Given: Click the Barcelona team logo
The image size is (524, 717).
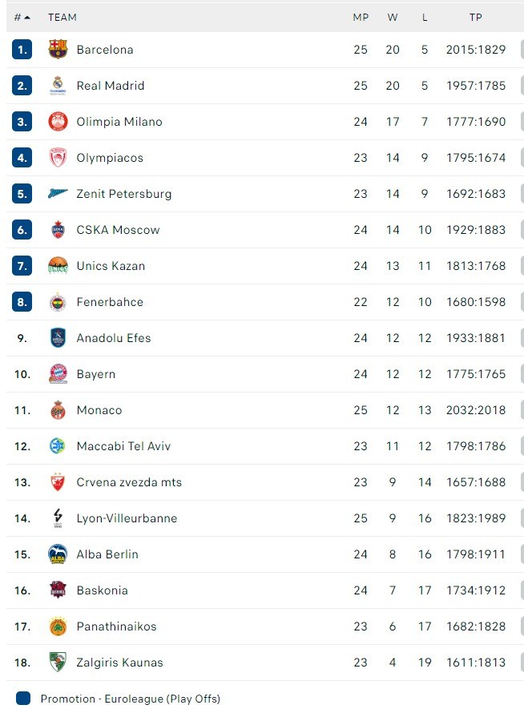Looking at the screenshot, I should tap(58, 50).
